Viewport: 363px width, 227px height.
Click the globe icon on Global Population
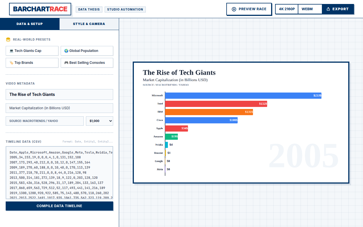coord(66,51)
